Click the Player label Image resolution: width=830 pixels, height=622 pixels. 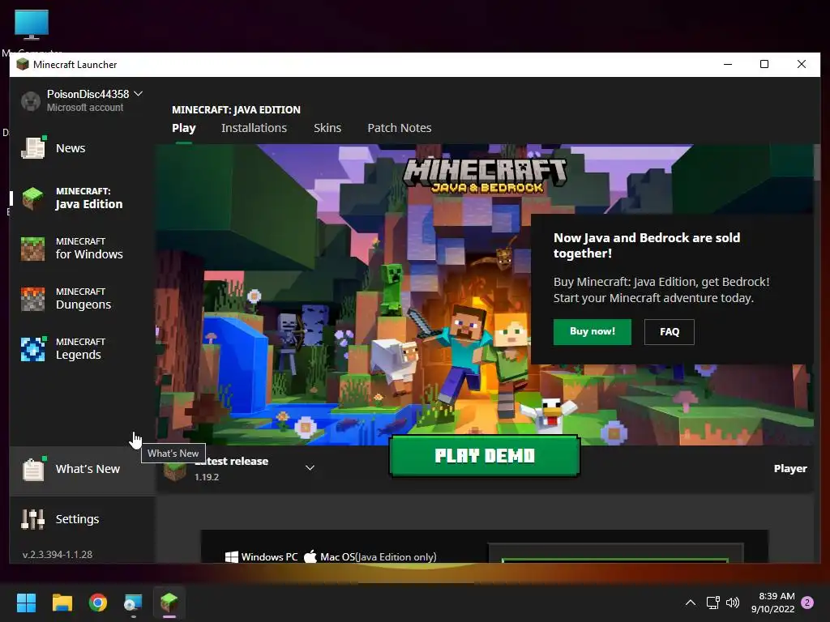point(790,469)
